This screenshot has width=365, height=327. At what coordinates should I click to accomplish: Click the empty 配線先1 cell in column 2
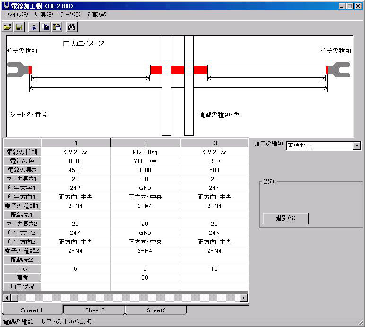pyautogui.click(x=145, y=215)
